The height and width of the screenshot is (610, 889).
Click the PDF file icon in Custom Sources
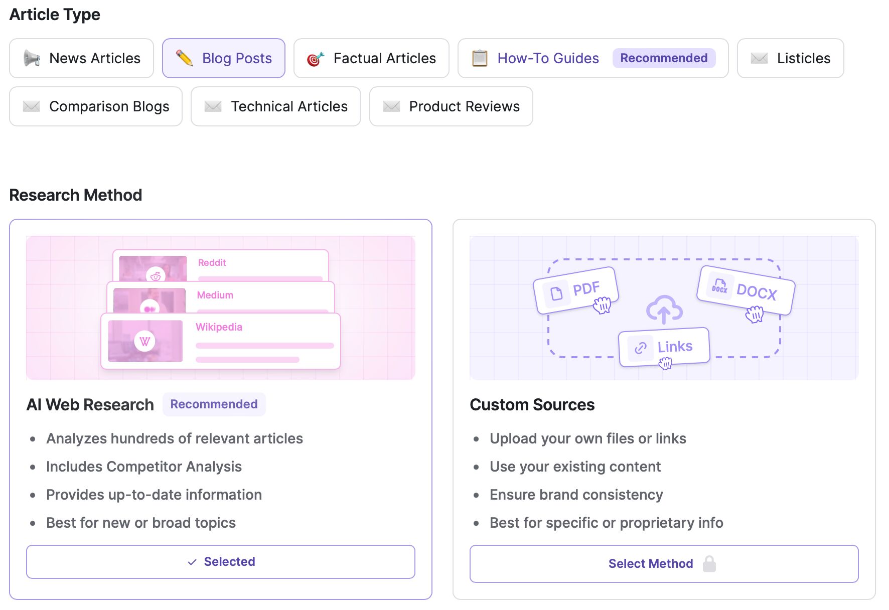tap(555, 292)
